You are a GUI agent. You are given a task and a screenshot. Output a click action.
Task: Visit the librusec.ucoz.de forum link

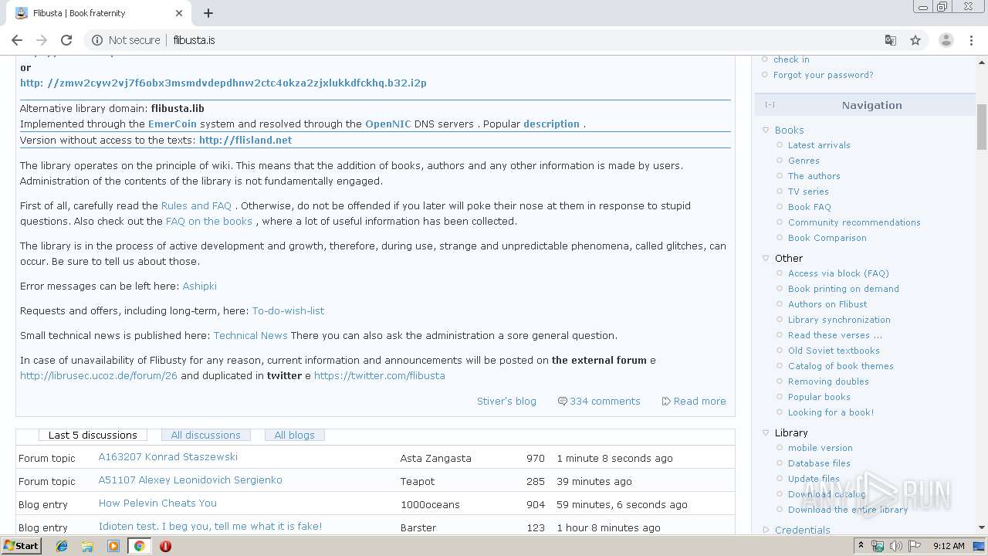(x=99, y=376)
